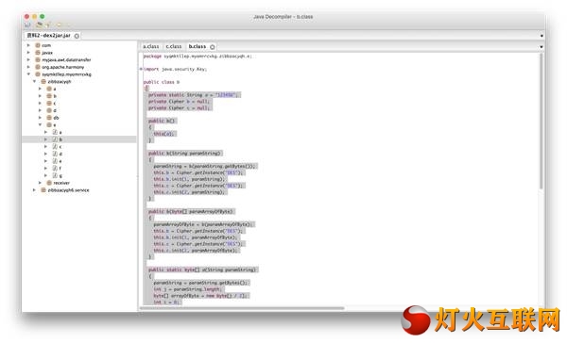Click the back navigation arrow icon in toolbar
567x343 pixels.
[x=60, y=24]
